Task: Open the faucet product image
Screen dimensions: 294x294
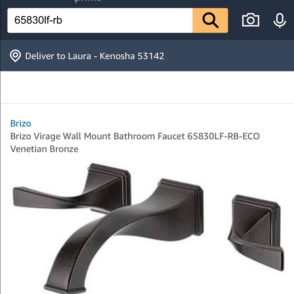Action: pyautogui.click(x=148, y=228)
